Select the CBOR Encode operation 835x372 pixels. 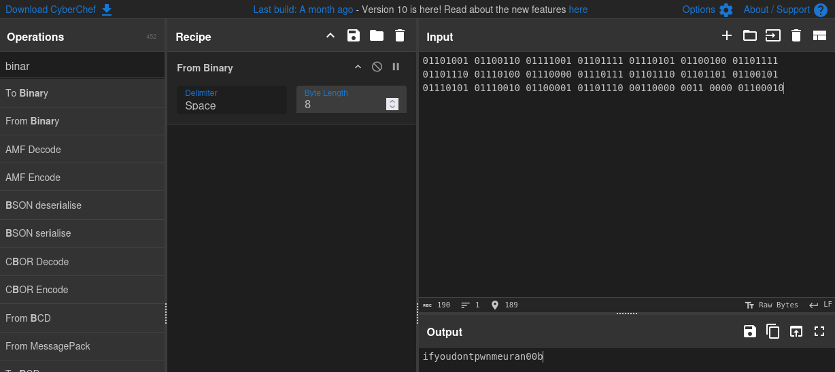tap(82, 290)
